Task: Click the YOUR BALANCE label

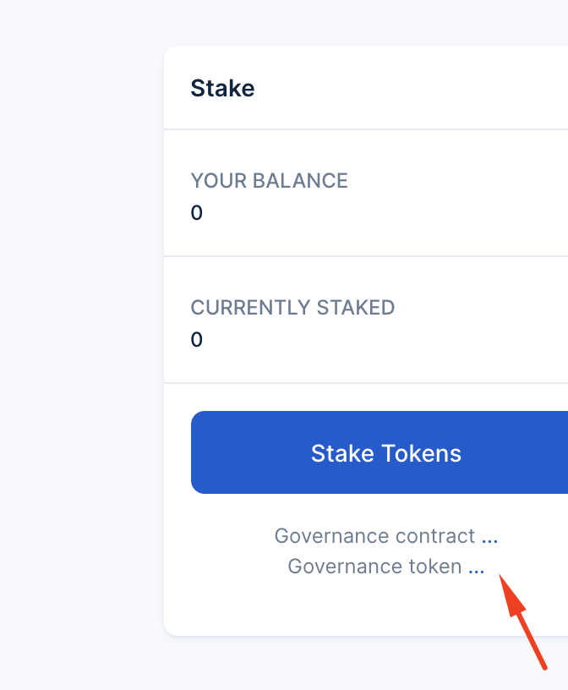Action: click(269, 181)
